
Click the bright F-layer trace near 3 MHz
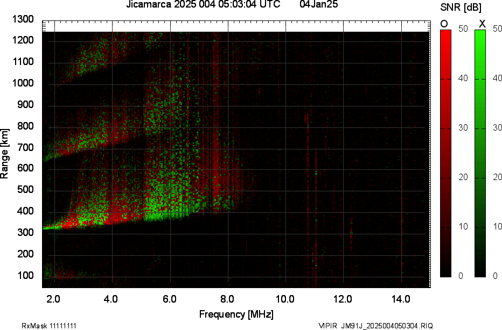[x=84, y=221]
